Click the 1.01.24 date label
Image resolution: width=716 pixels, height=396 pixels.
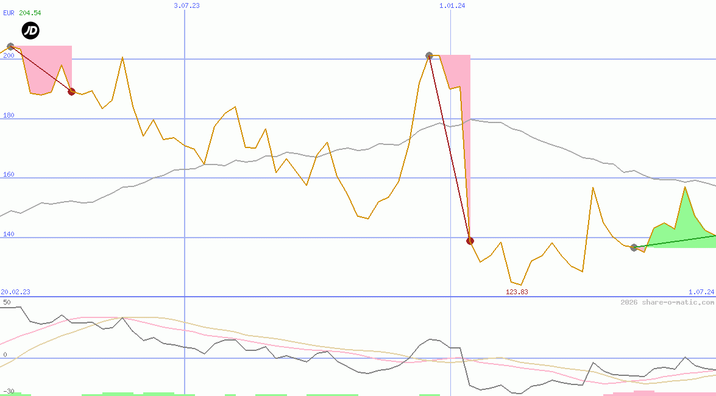[x=452, y=5]
